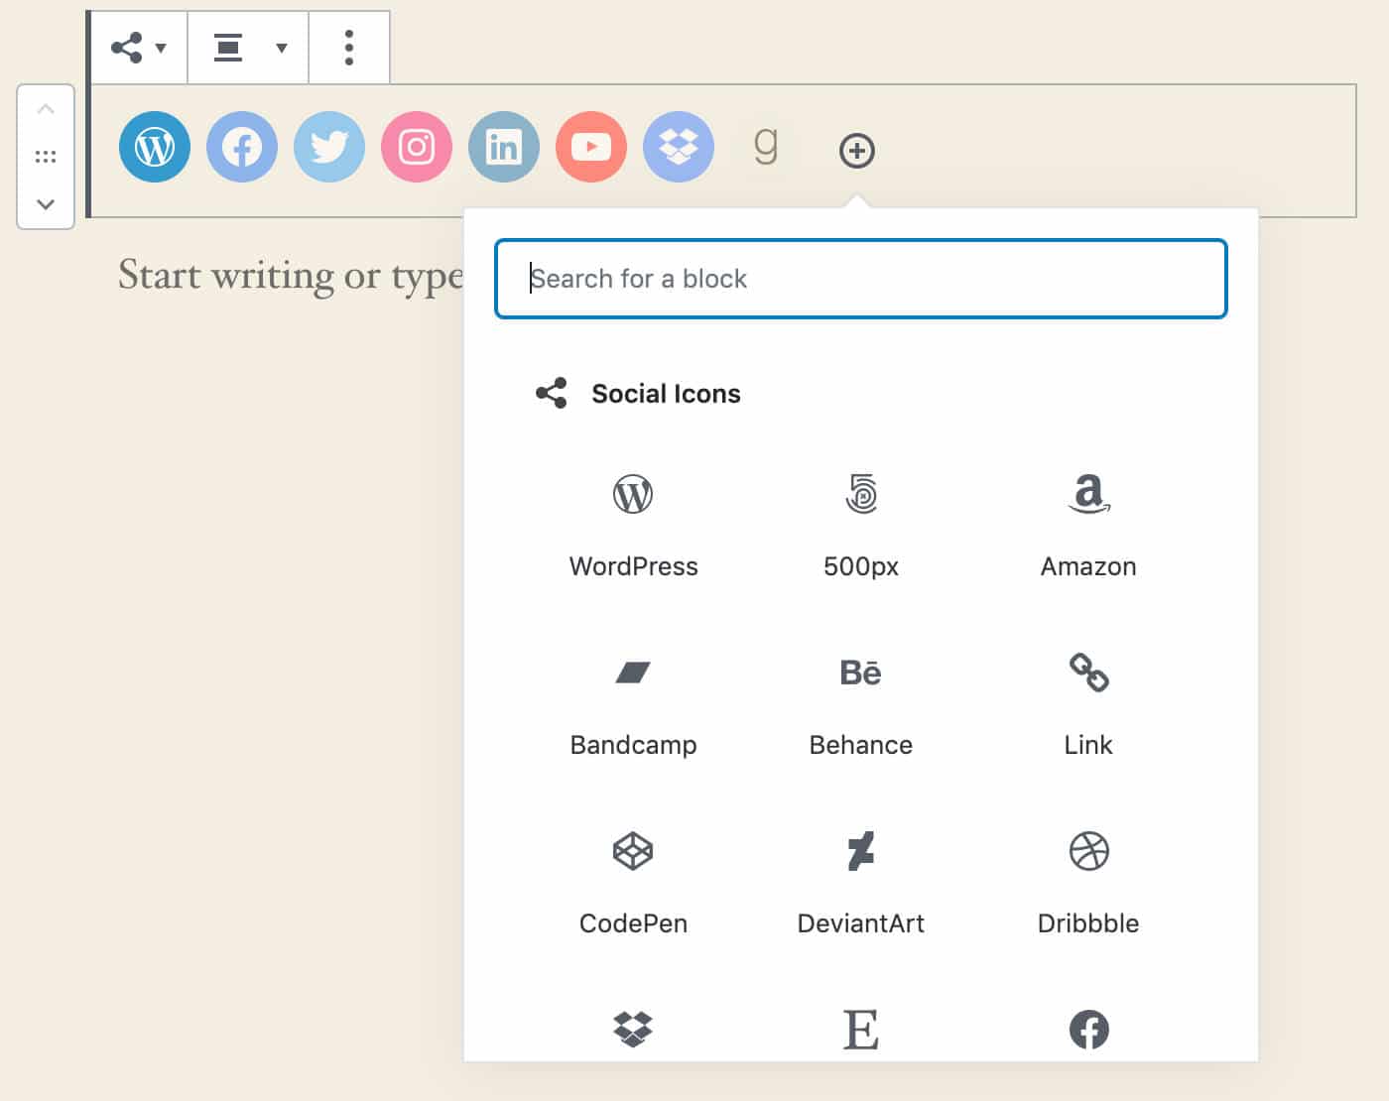1389x1101 pixels.
Task: Open the change block type dropdown
Action: coord(138,47)
